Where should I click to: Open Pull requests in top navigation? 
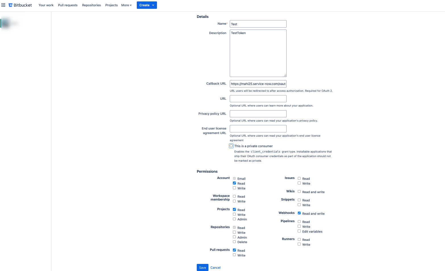(68, 5)
